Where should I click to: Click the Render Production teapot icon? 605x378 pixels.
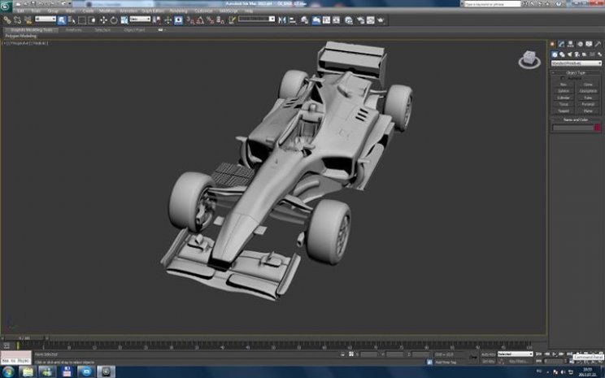(x=381, y=20)
